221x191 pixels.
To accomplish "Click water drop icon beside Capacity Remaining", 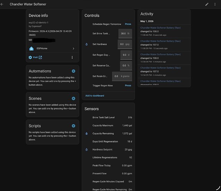I will coord(87,134).
